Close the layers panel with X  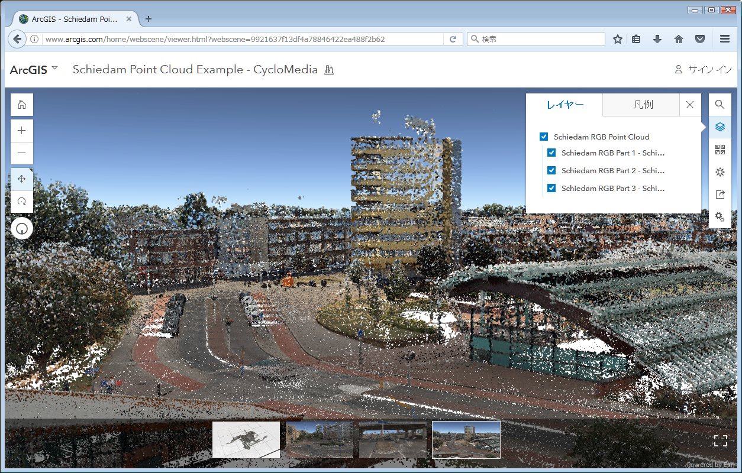[x=690, y=105]
